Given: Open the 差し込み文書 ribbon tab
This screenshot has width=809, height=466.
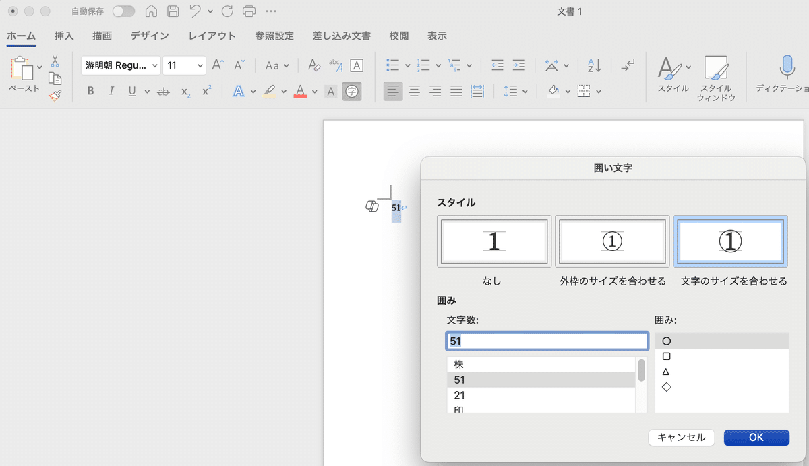Looking at the screenshot, I should 341,36.
